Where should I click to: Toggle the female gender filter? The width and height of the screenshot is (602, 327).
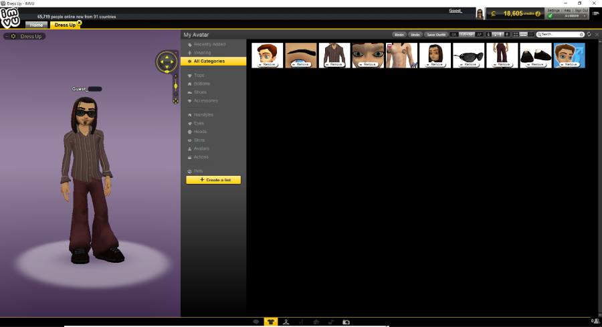coord(489,35)
